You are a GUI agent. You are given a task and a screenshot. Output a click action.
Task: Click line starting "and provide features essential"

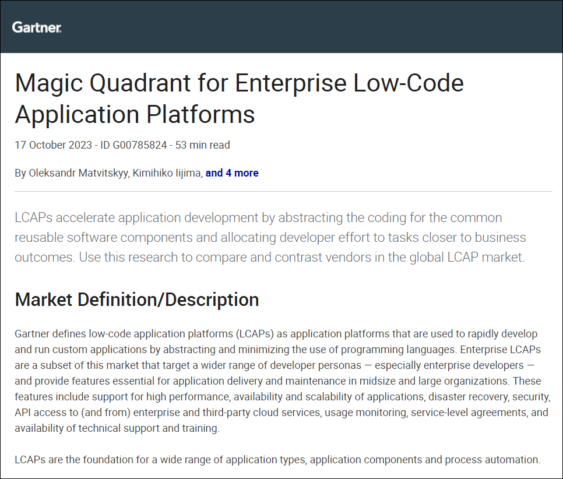(x=278, y=381)
